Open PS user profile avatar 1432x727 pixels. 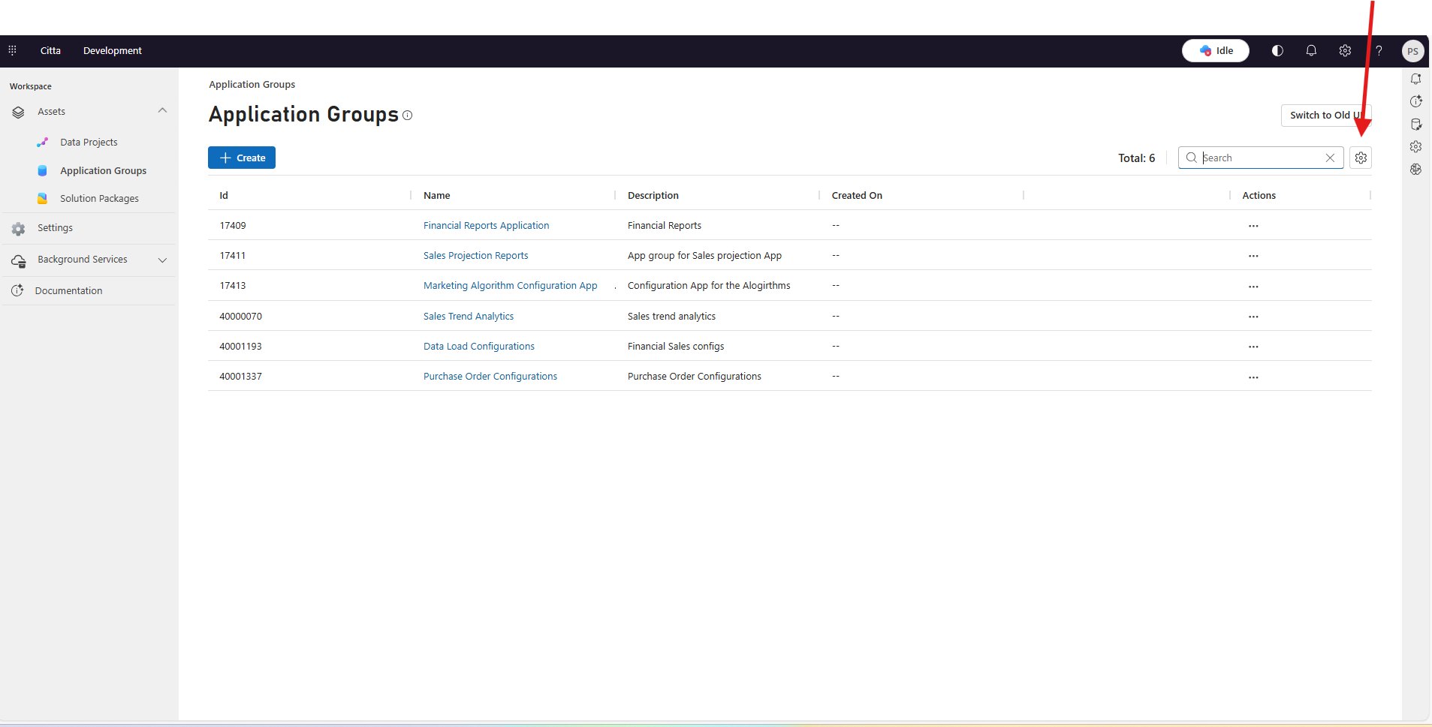click(x=1412, y=51)
